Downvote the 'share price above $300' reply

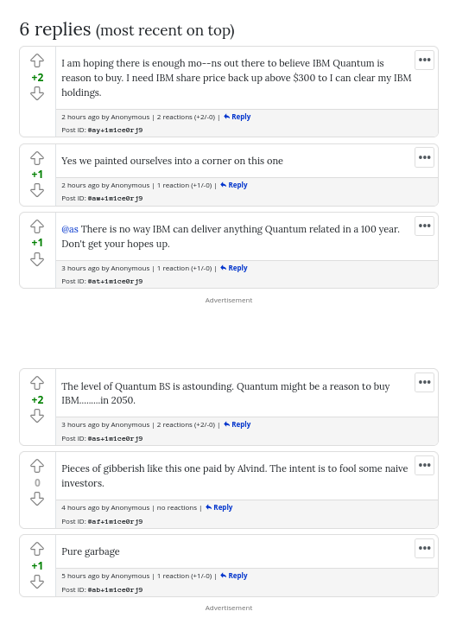click(37, 93)
